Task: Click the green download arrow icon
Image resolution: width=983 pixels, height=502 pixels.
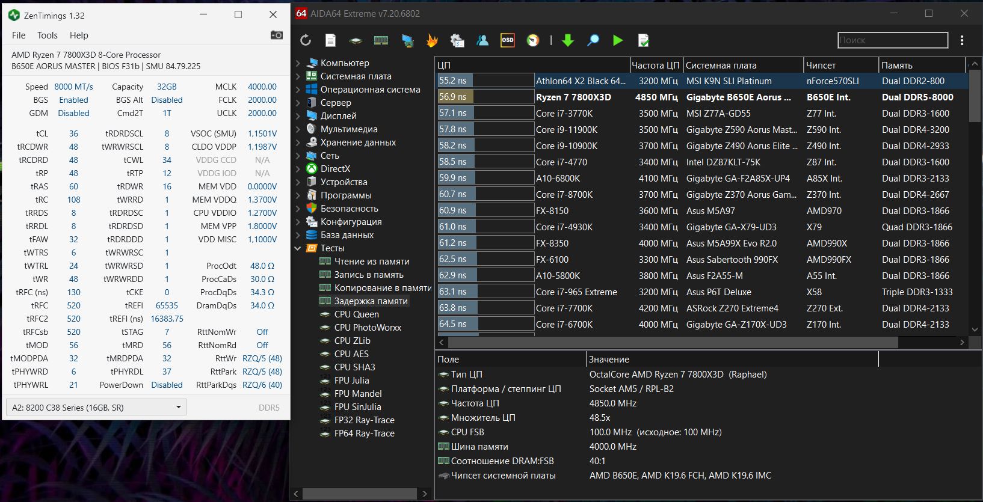Action: pos(567,40)
